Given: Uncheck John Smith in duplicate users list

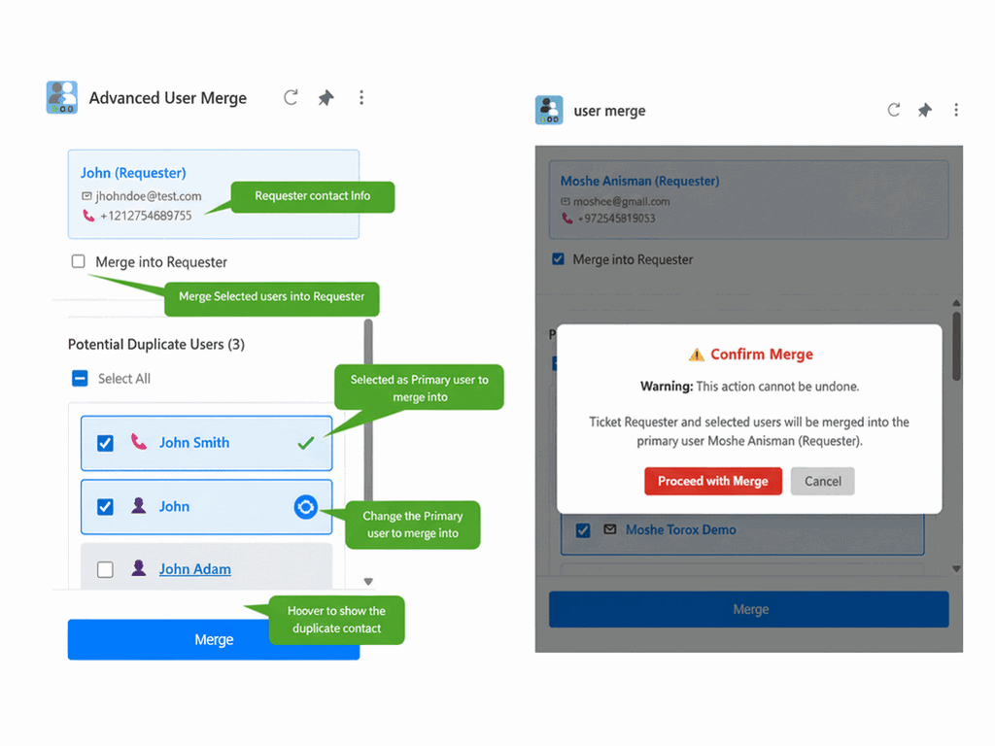Looking at the screenshot, I should point(104,443).
